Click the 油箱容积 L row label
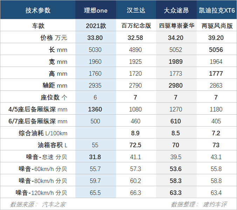The width and height of the screenshot is (237, 210). click(x=53, y=145)
